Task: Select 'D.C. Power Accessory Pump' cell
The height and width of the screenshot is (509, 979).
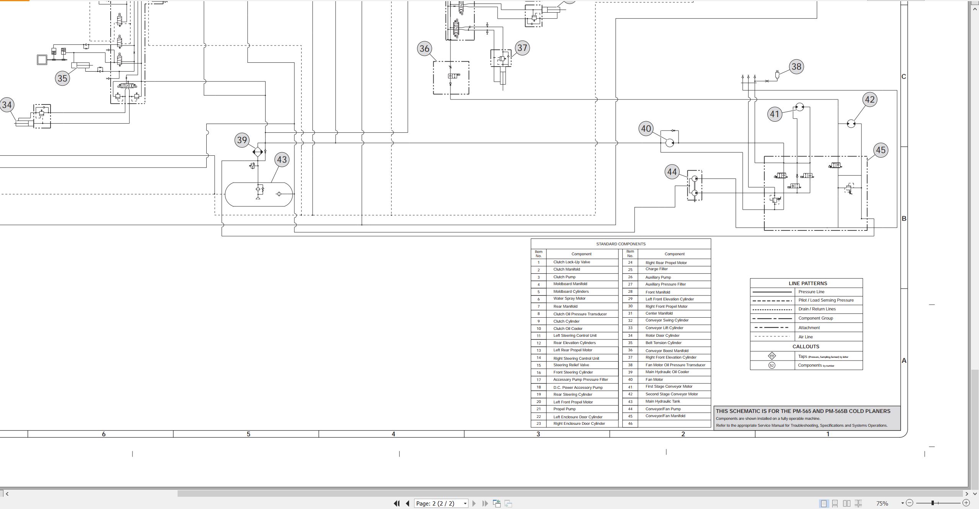Action: 578,388
